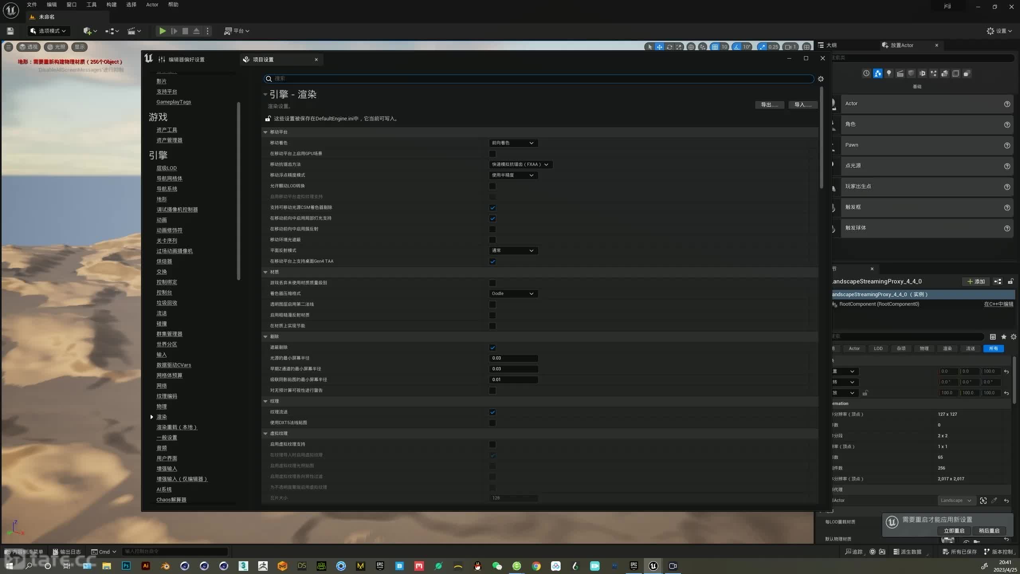Open the add content icon dropdown
1020x574 pixels.
coord(90,31)
